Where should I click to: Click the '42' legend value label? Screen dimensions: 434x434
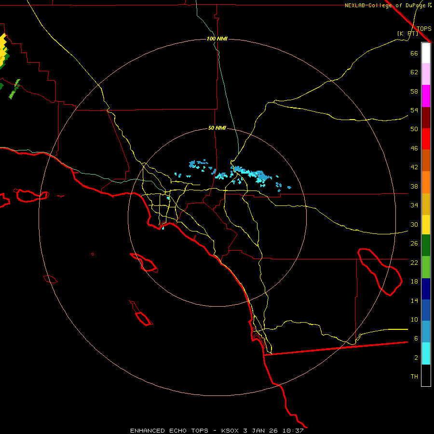pyautogui.click(x=414, y=167)
